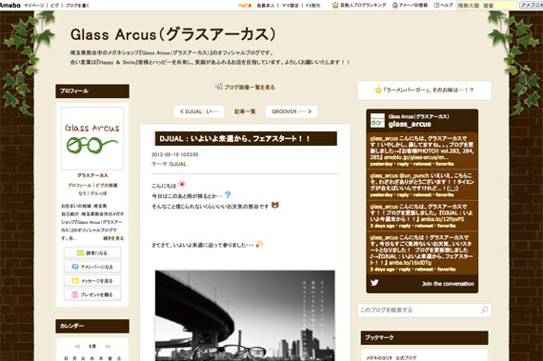
Task: Open マイページ in the top bar
Action: pos(33,6)
